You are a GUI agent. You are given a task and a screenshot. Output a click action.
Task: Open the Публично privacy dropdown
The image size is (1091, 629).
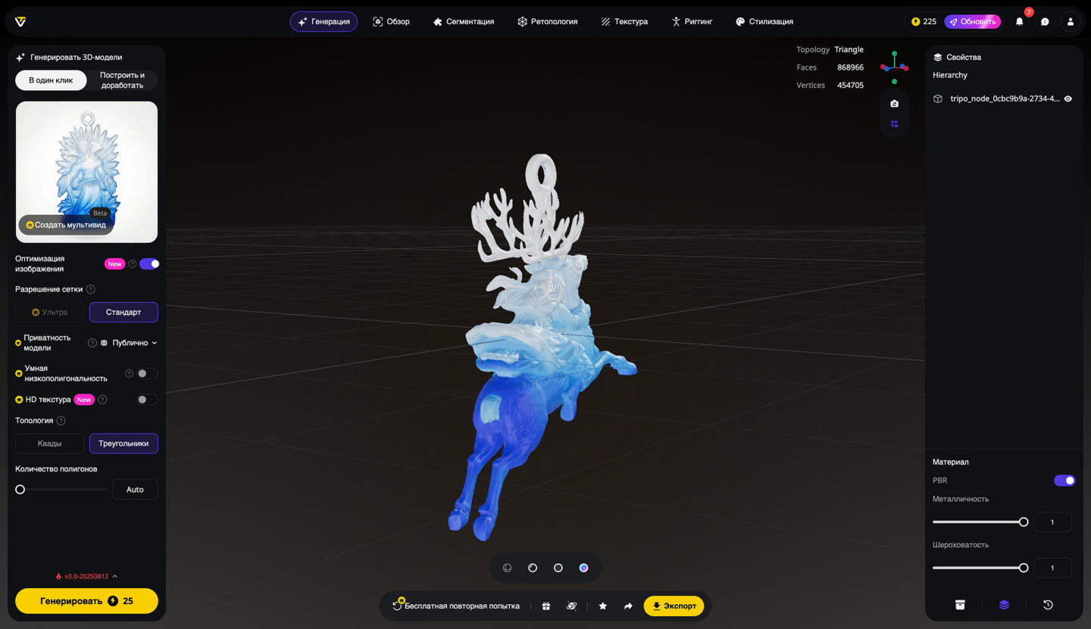(x=129, y=343)
